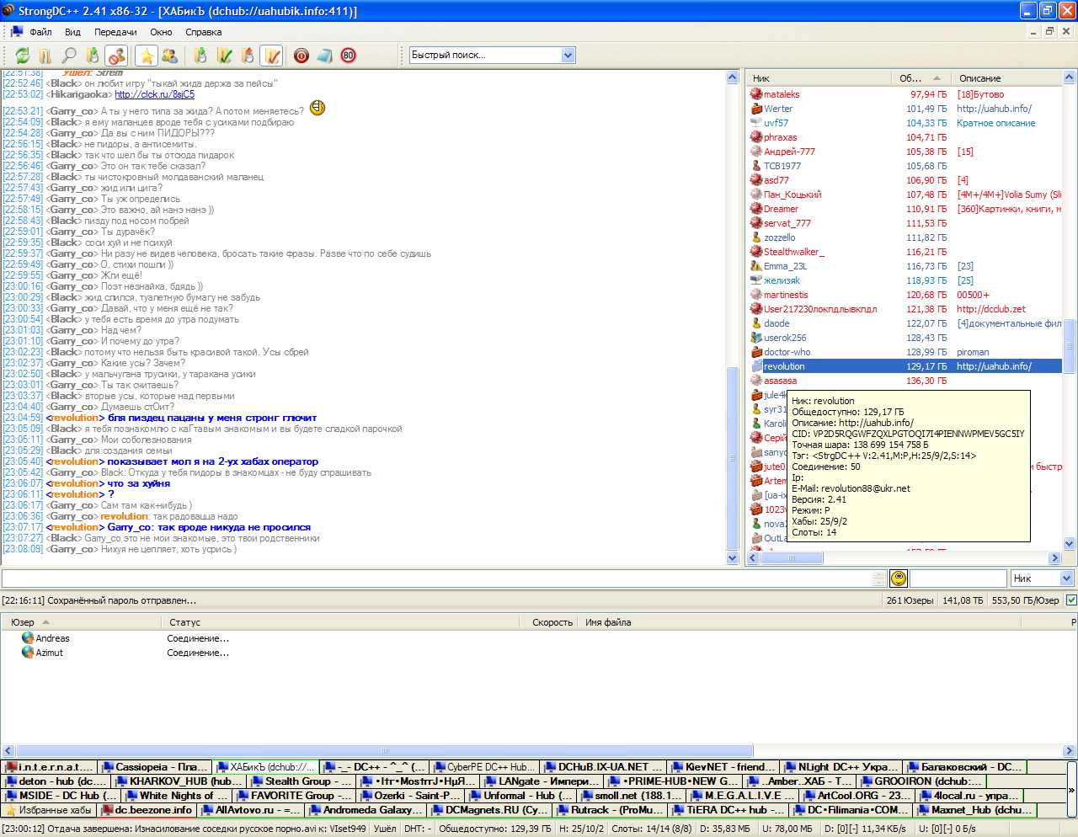Click the StrongDC++ window icon beside Файл
Image resolution: width=1078 pixels, height=837 pixels.
click(x=16, y=32)
